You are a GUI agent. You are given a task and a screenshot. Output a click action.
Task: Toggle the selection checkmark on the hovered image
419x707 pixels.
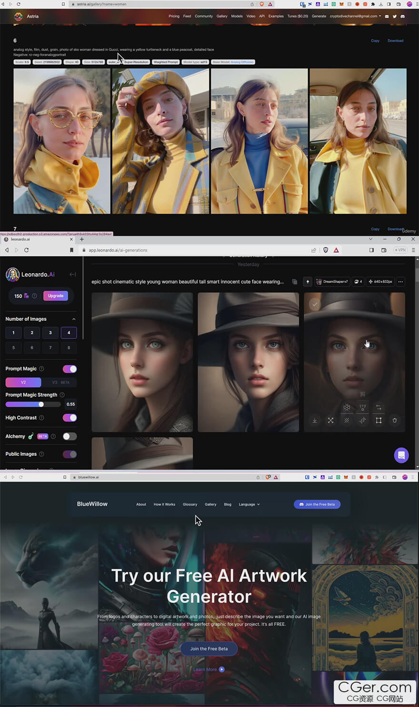pos(314,304)
